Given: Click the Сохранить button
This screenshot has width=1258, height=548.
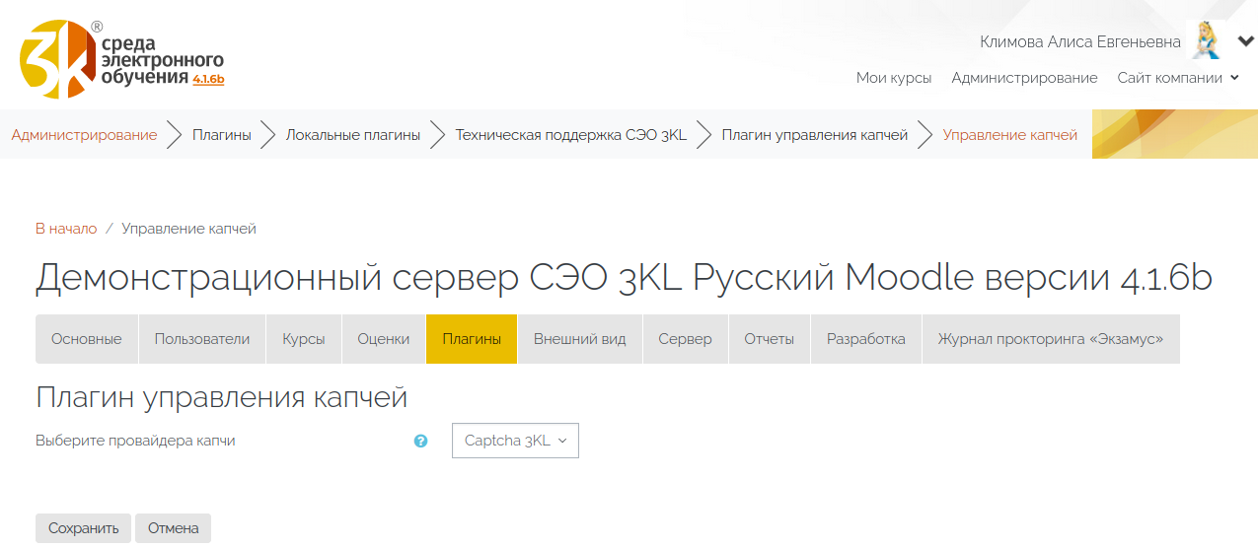Looking at the screenshot, I should 84,528.
